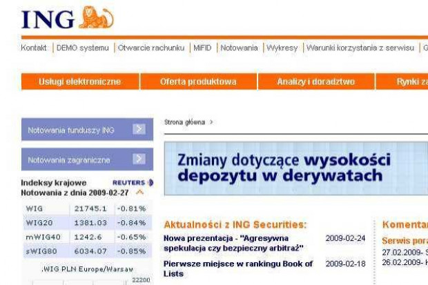Open Analizy i doradztwo menu tab
The height and width of the screenshot is (285, 428).
pyautogui.click(x=316, y=81)
